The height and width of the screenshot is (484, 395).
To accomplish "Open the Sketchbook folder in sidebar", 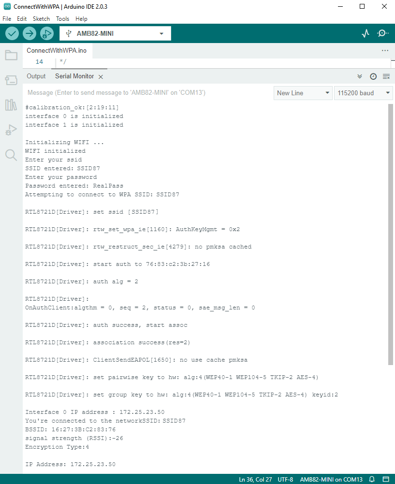I will [x=11, y=55].
